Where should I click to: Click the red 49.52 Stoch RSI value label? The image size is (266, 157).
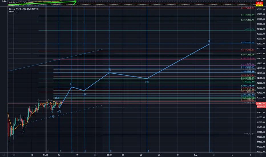259,3
